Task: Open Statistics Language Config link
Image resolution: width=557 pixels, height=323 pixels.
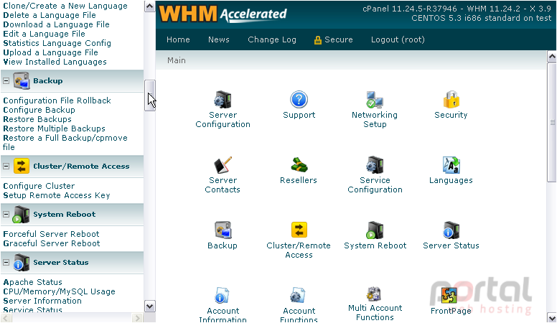Action: [57, 43]
